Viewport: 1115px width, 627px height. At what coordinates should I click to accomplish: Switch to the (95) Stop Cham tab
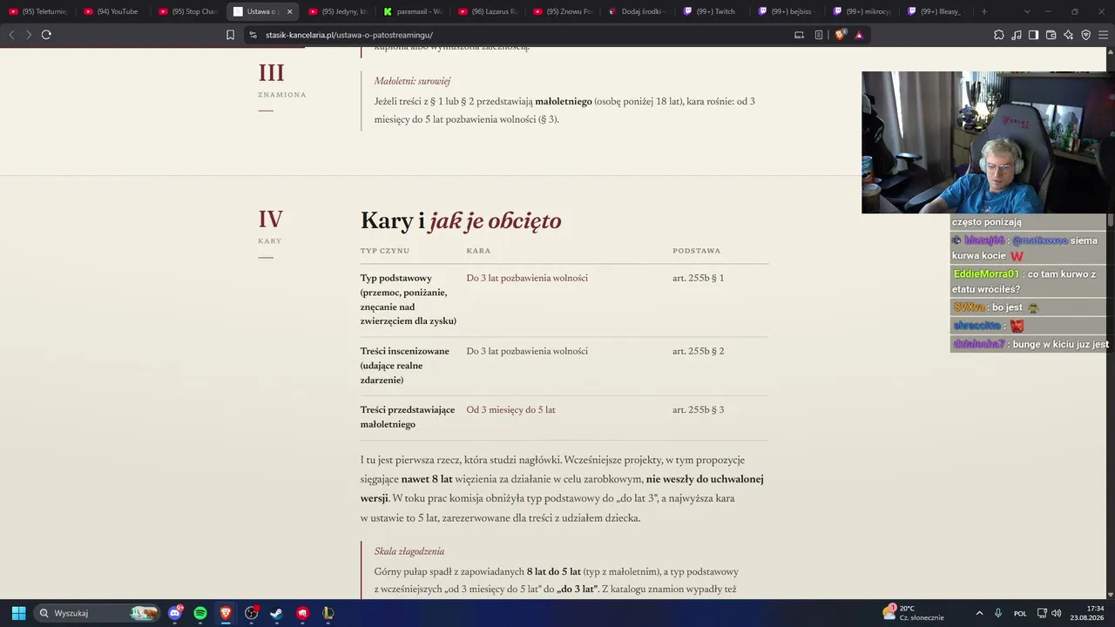(x=188, y=11)
